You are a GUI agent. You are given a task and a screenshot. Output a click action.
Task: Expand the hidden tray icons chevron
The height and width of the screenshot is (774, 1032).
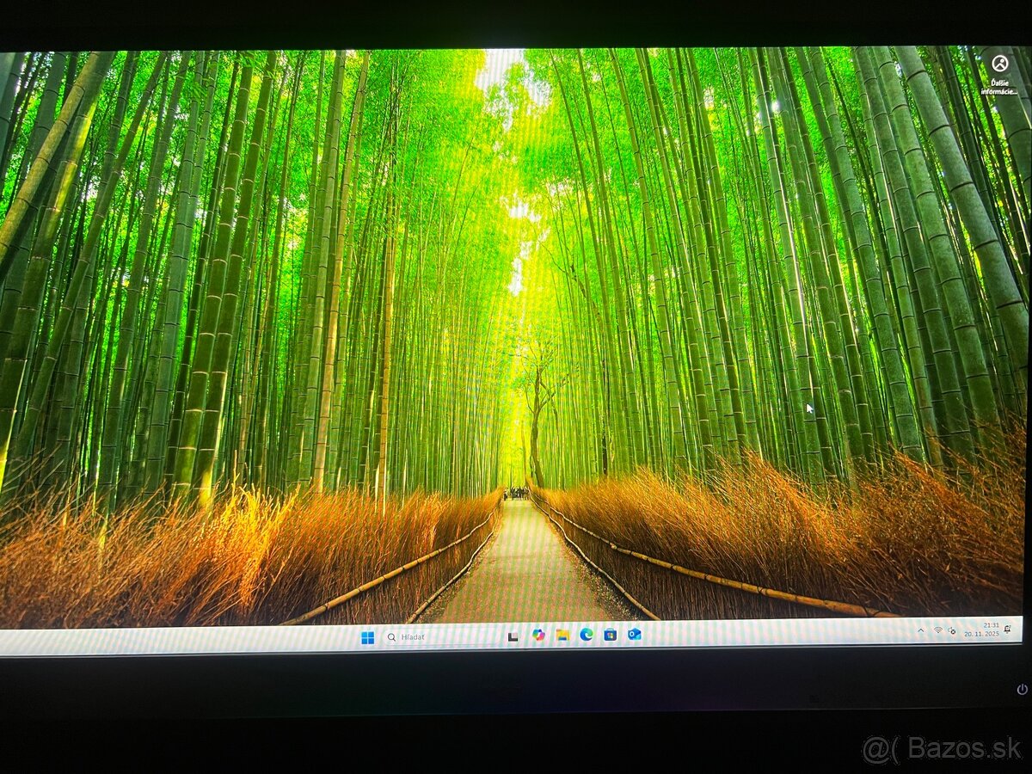(920, 630)
